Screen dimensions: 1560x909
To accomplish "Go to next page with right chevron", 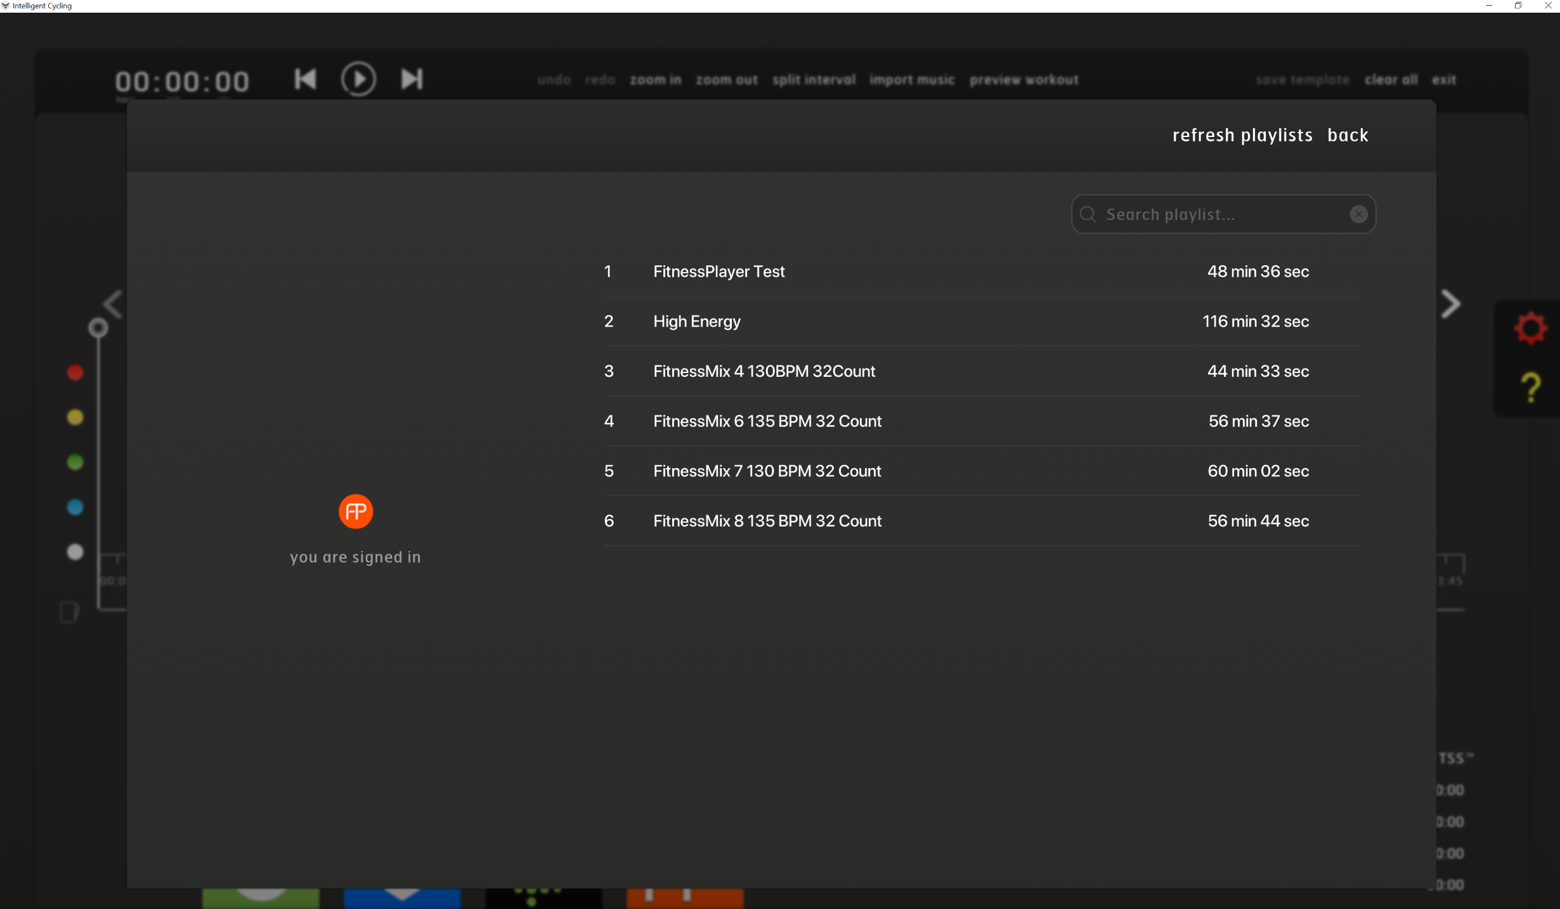I will [x=1450, y=304].
